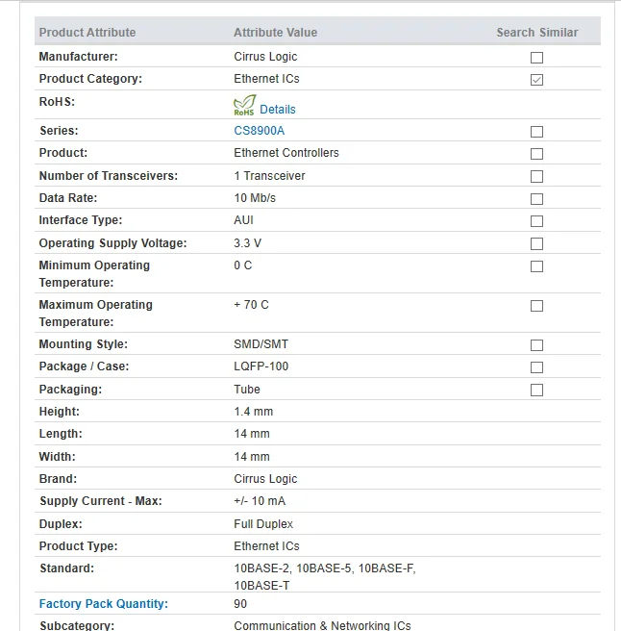The image size is (621, 631).
Task: Click the Number of Transceivers: label
Action: (109, 176)
